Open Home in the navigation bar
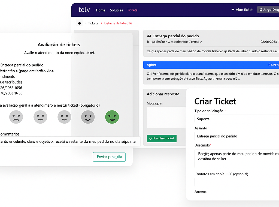 click(x=101, y=10)
